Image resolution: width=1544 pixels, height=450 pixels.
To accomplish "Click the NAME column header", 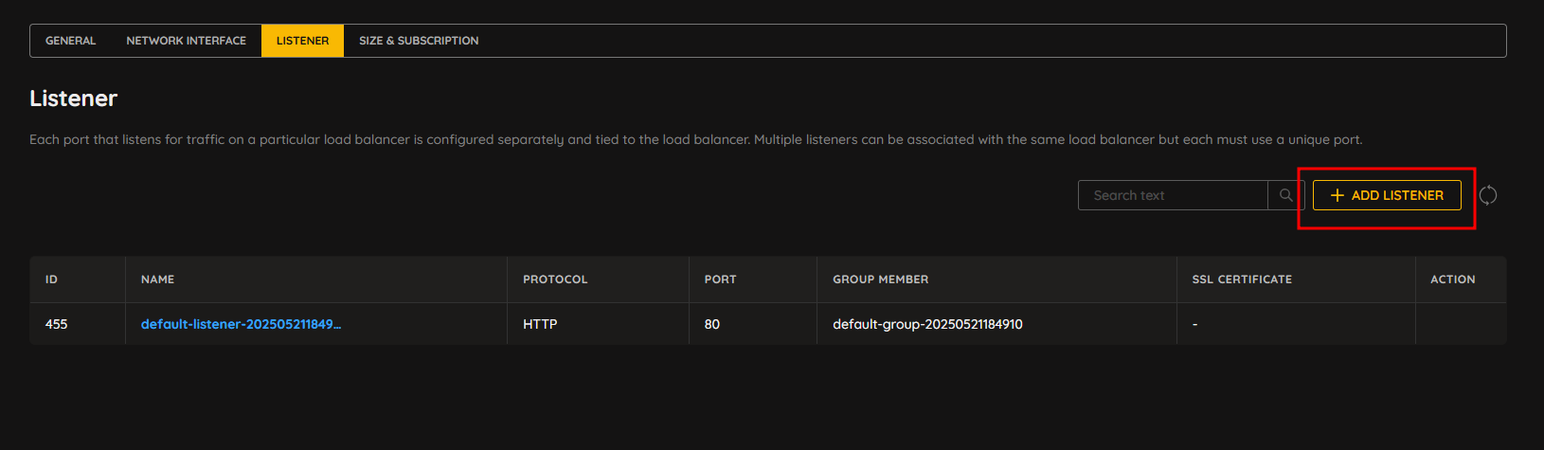I will pos(157,279).
